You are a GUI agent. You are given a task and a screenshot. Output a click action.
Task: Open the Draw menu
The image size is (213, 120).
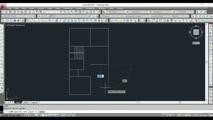[x=58, y=8]
